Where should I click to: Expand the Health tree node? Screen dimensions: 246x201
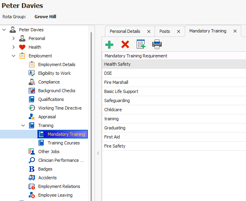coord(14,47)
